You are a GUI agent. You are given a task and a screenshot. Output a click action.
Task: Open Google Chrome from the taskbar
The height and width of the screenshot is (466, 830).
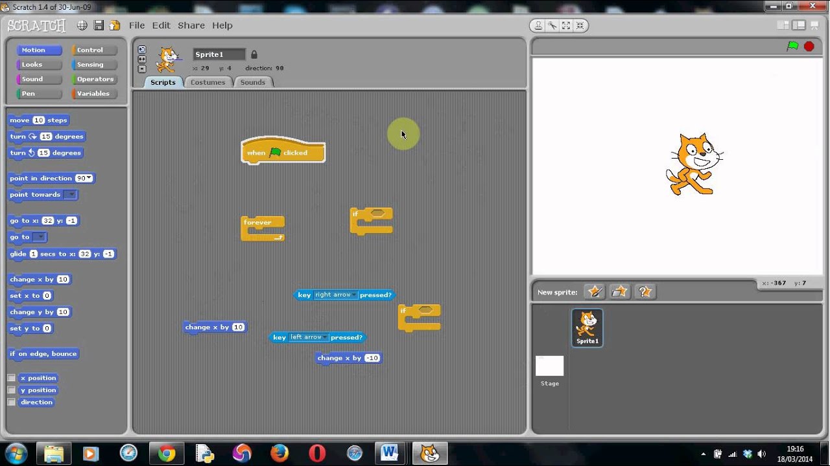[167, 454]
